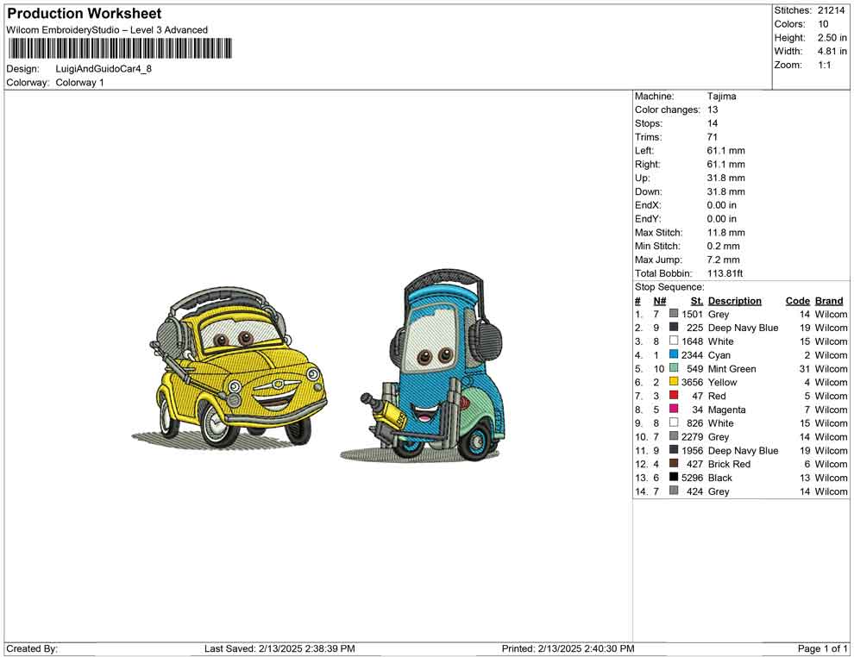Click the Min Stitch value '0.2 mm'
Image resolution: width=854 pixels, height=657 pixels.
tap(723, 246)
